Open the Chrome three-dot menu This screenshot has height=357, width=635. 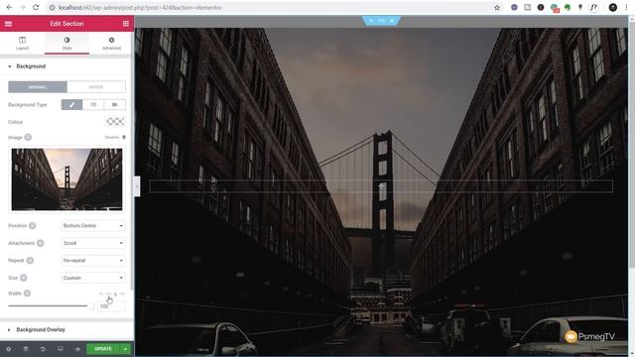626,7
